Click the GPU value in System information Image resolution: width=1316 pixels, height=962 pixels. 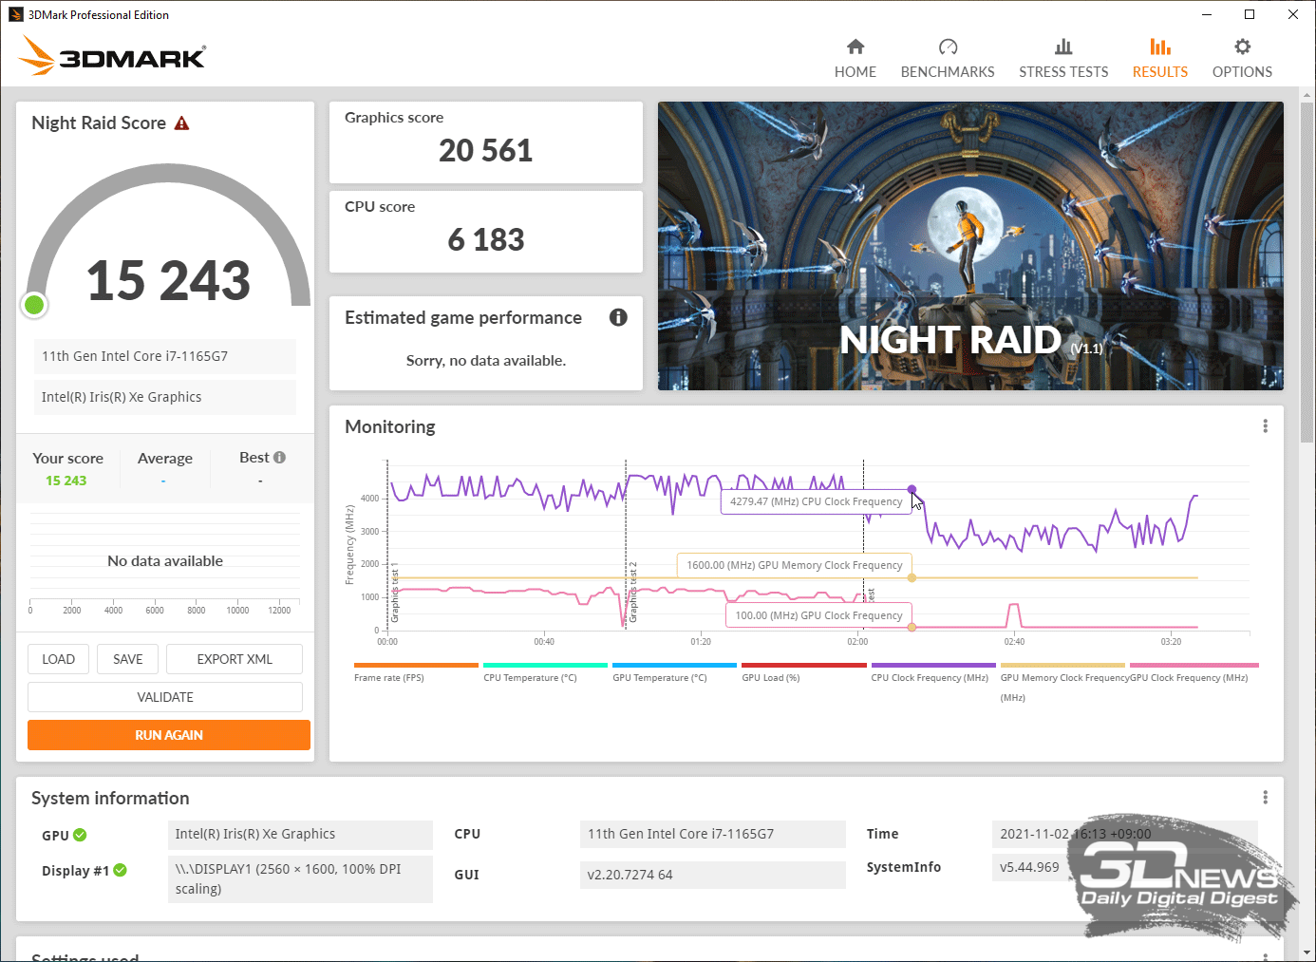click(x=300, y=835)
